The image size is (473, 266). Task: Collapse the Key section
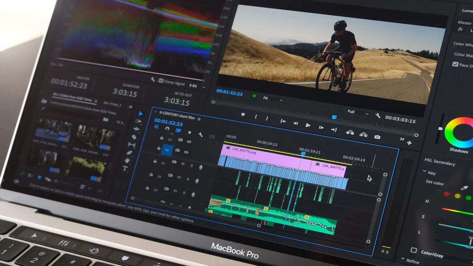425,171
